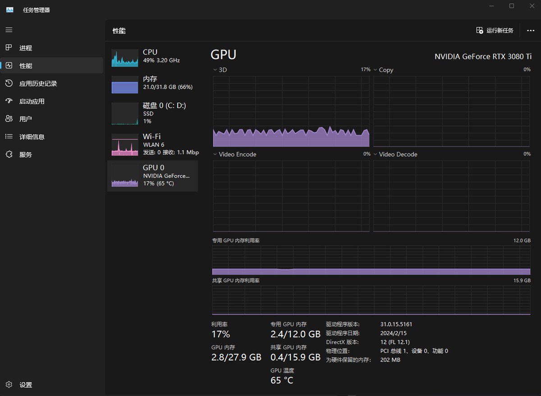Screen dimensions: 541x396
Task: Click driver date 2024/2/15
Action: pyautogui.click(x=394, y=333)
